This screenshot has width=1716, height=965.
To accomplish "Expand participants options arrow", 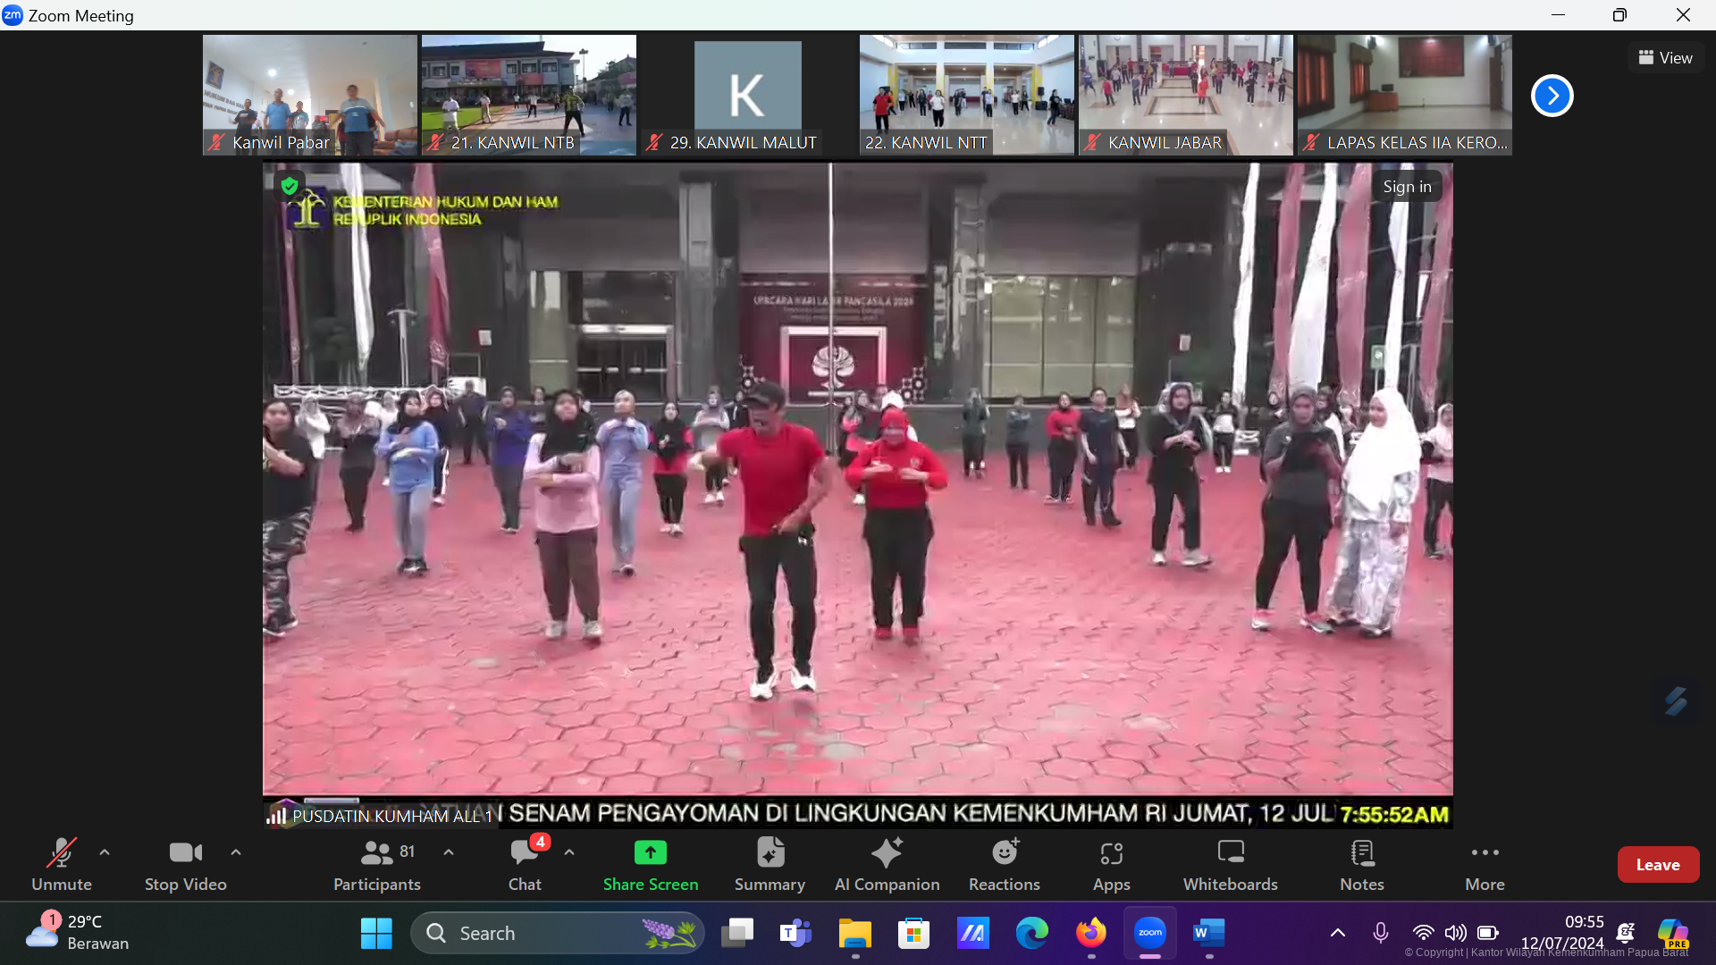I will (x=449, y=852).
